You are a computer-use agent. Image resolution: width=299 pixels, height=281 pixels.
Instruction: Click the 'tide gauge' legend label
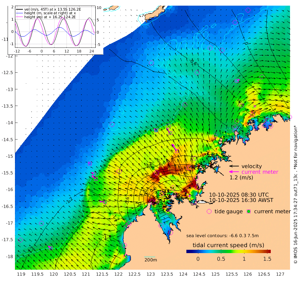click(229, 212)
